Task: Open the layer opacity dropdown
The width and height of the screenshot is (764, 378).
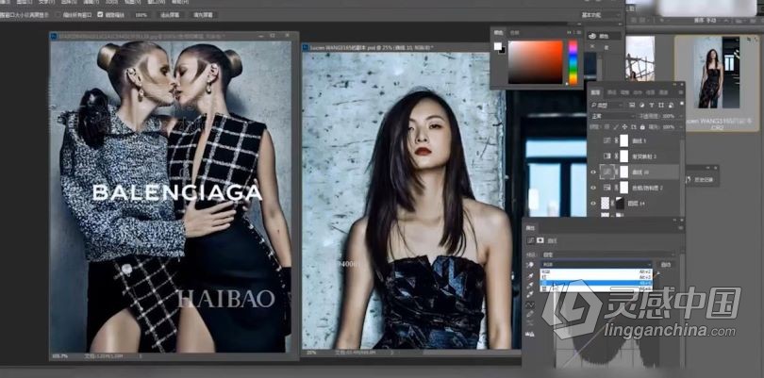Action: [680, 116]
